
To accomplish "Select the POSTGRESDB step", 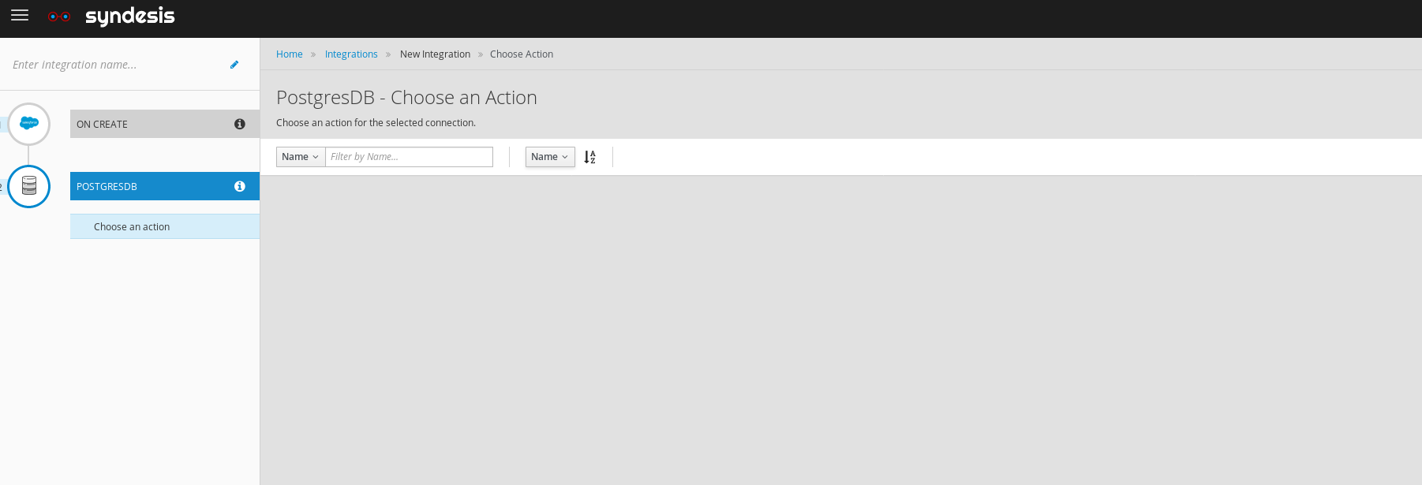I will pyautogui.click(x=165, y=186).
